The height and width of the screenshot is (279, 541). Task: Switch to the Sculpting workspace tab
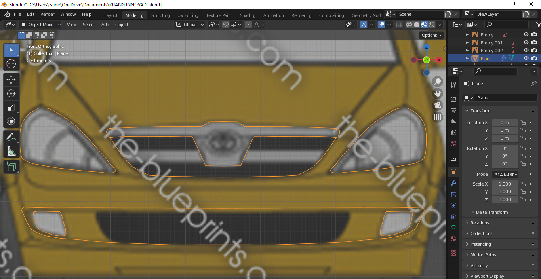click(160, 15)
